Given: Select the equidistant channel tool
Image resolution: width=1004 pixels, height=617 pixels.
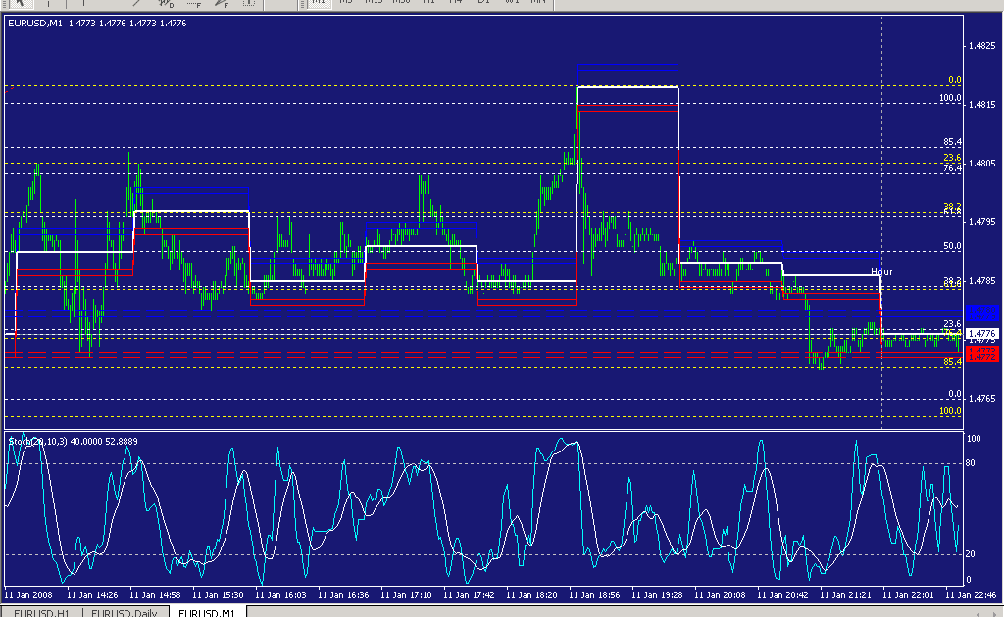Looking at the screenshot, I should [165, 4].
